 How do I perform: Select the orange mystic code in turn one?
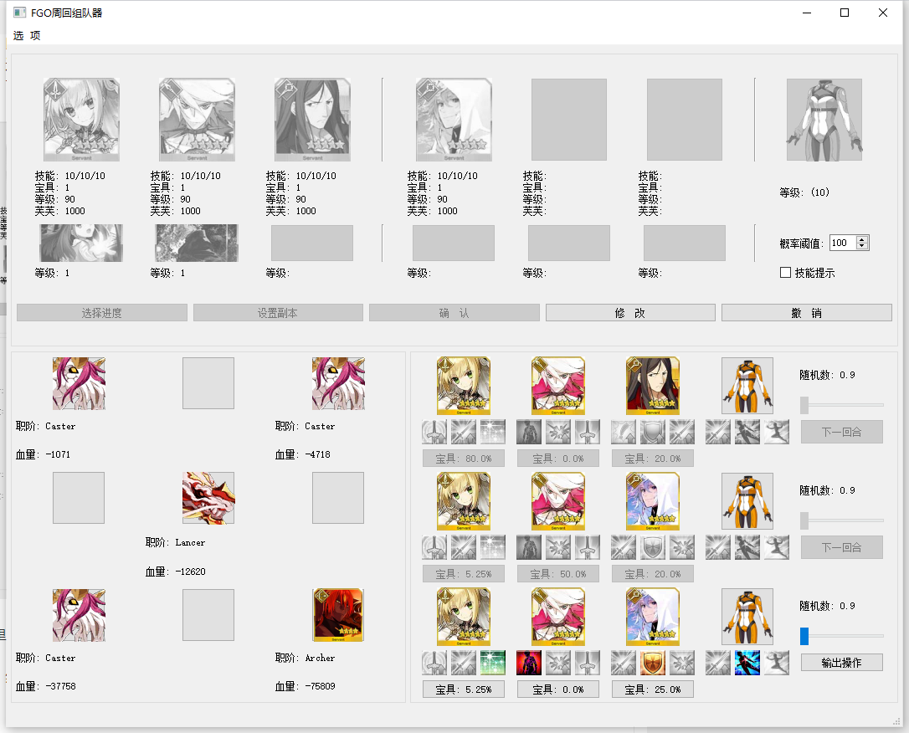[x=747, y=386]
